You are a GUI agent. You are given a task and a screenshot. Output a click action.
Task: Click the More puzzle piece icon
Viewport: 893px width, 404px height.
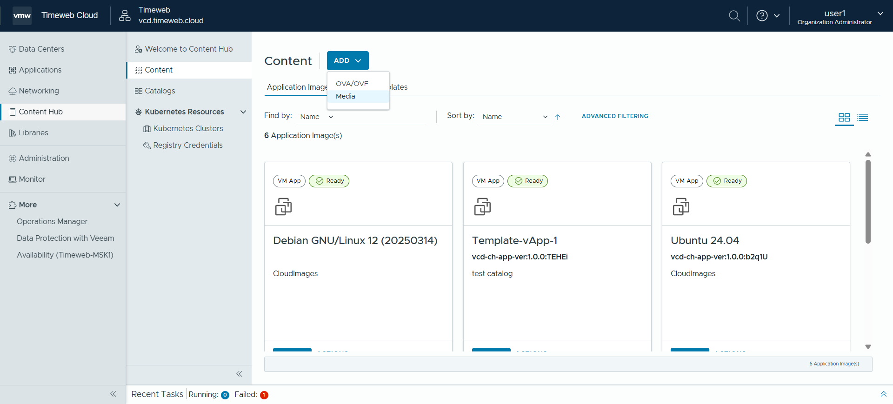[x=13, y=205]
